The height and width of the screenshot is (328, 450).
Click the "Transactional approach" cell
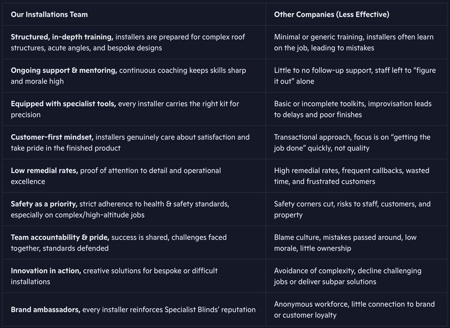pyautogui.click(x=352, y=142)
